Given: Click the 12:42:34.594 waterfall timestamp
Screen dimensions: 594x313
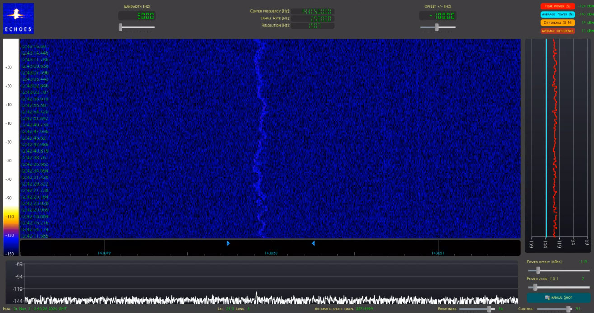Looking at the screenshot, I should [x=34, y=171].
